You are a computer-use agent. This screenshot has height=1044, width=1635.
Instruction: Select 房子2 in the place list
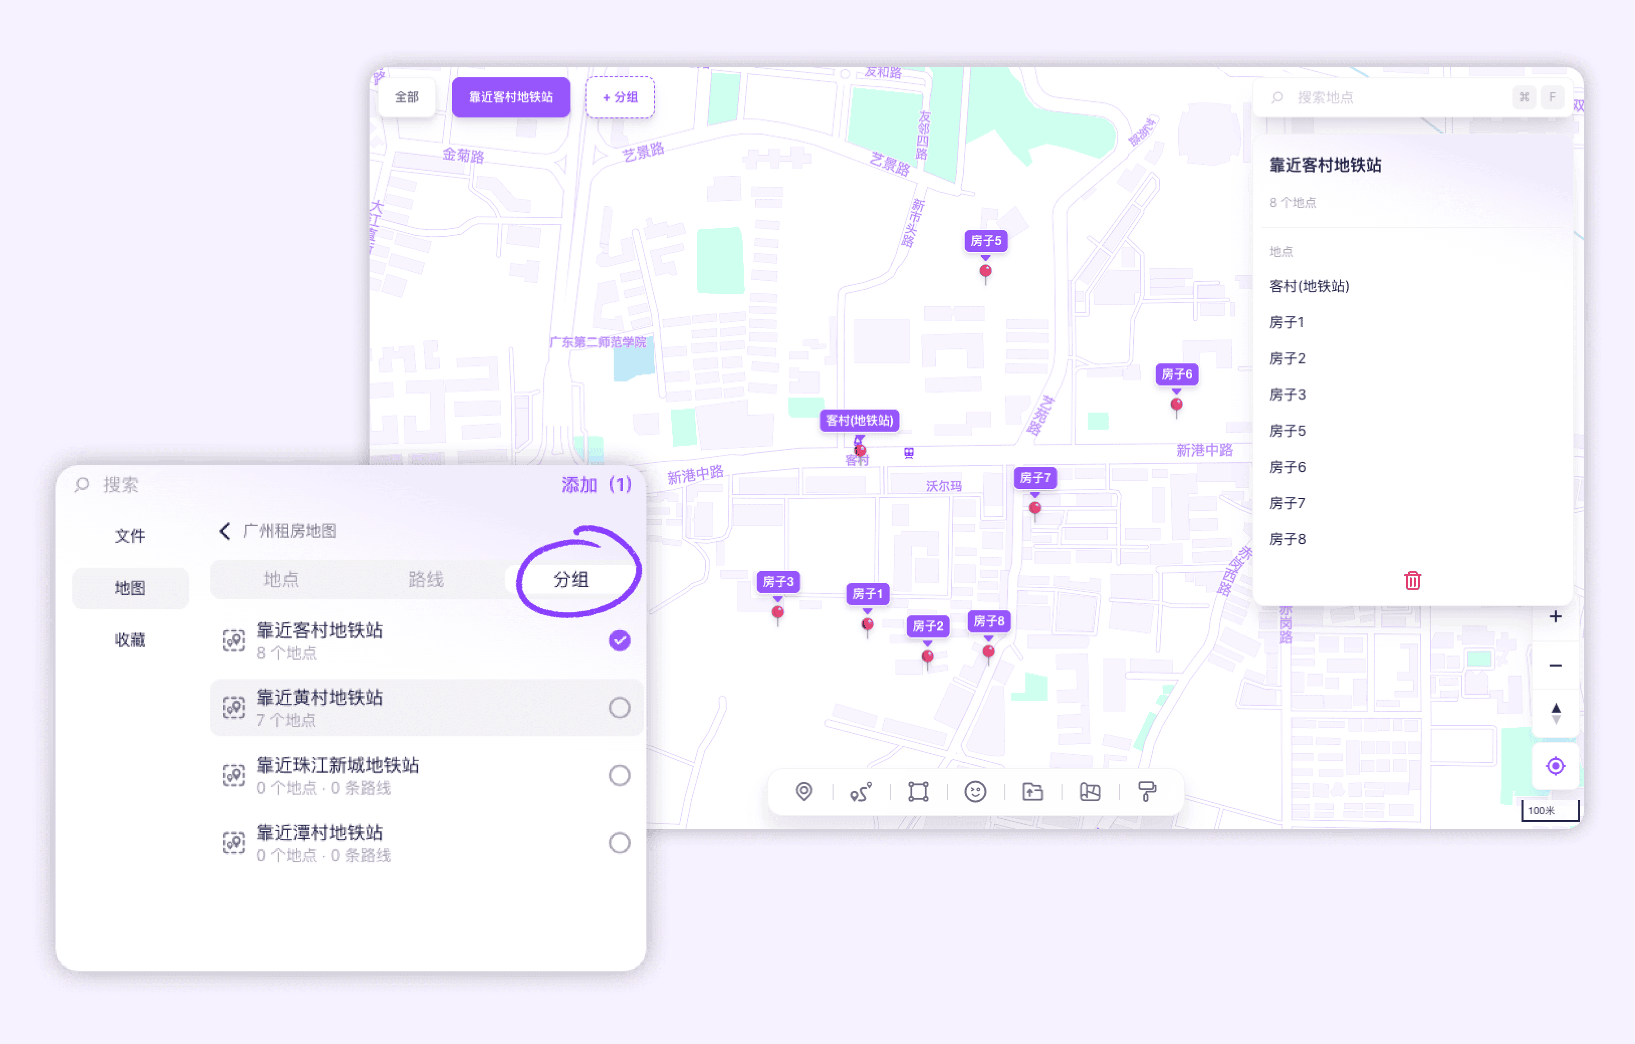click(x=1288, y=358)
